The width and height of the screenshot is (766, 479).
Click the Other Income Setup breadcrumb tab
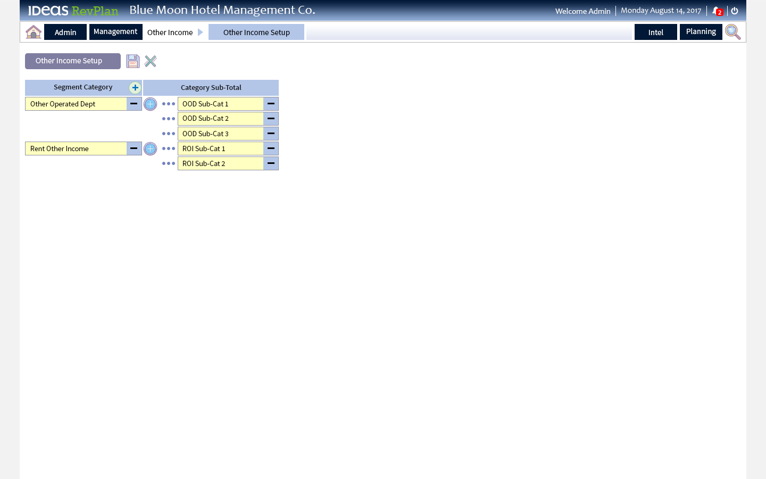[x=256, y=32]
